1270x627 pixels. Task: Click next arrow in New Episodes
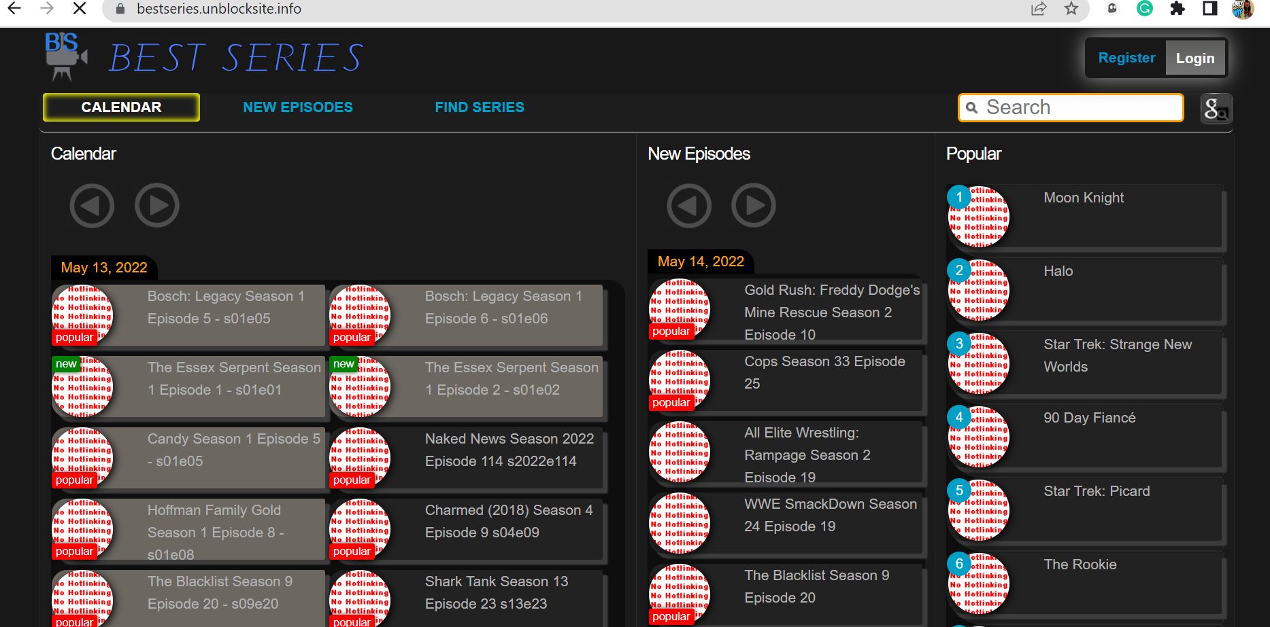point(754,205)
